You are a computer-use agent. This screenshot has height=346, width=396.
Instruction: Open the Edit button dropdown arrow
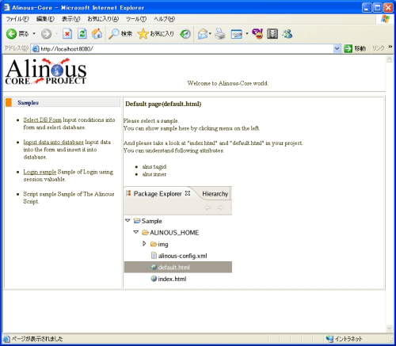[247, 34]
